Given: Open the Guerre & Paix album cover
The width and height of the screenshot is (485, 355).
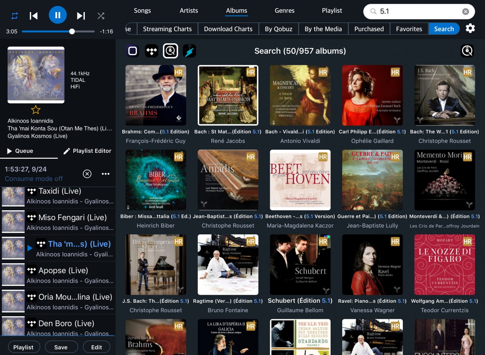Looking at the screenshot, I should coord(372,180).
